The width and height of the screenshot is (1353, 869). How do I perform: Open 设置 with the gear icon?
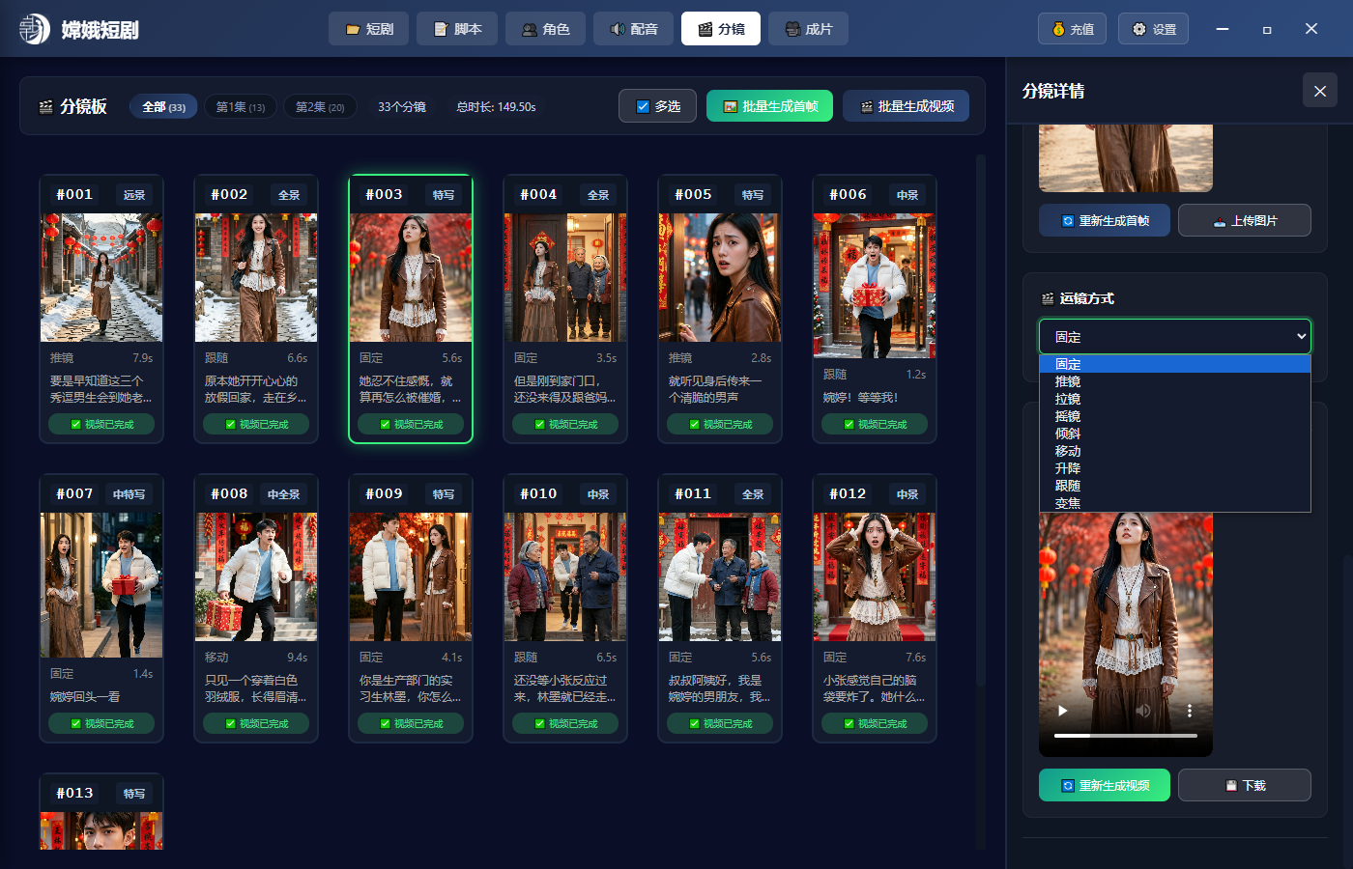click(x=1153, y=29)
